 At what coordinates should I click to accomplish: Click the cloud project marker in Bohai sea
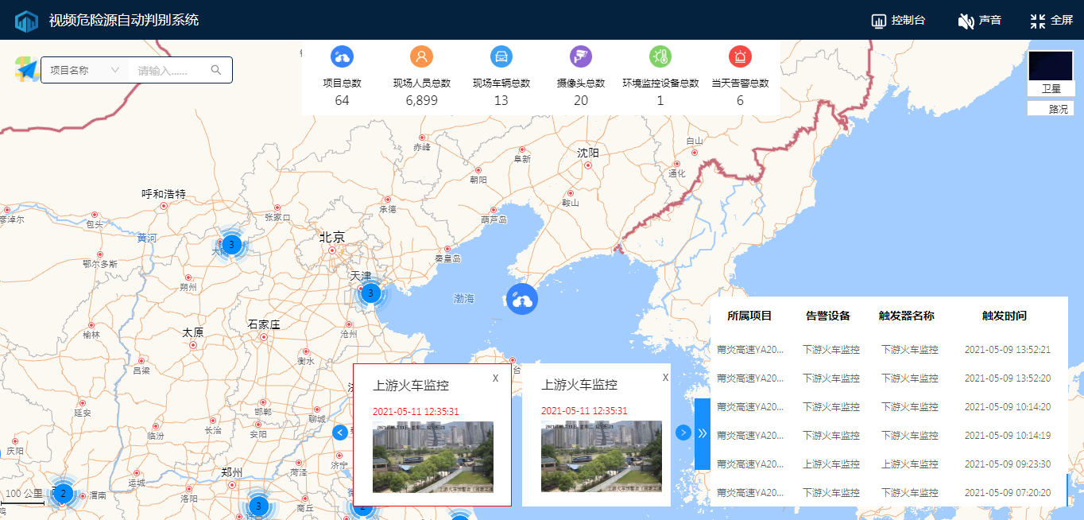coord(522,299)
